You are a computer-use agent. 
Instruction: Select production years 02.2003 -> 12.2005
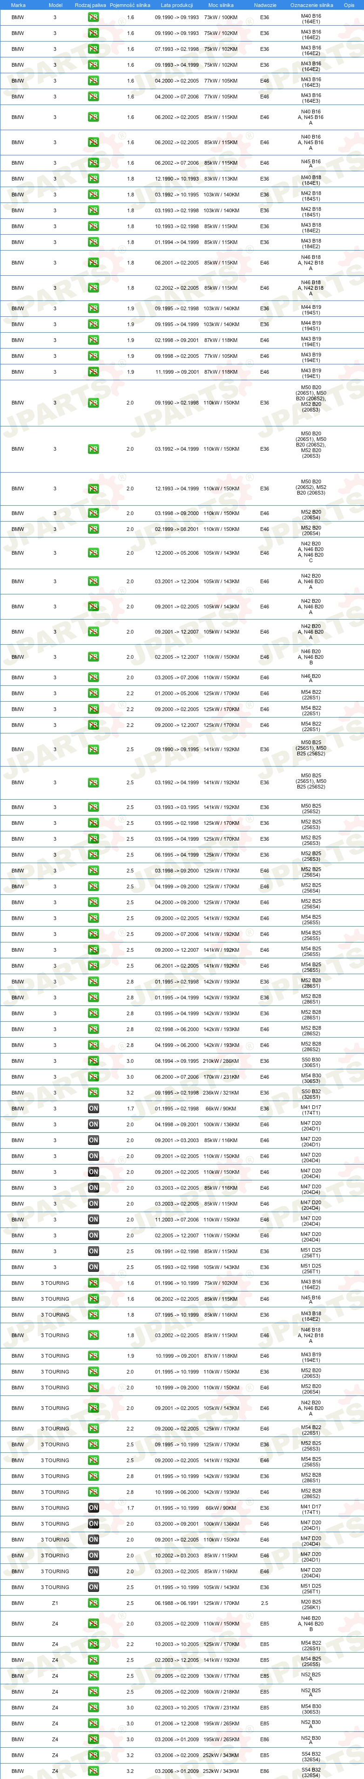[176, 1660]
